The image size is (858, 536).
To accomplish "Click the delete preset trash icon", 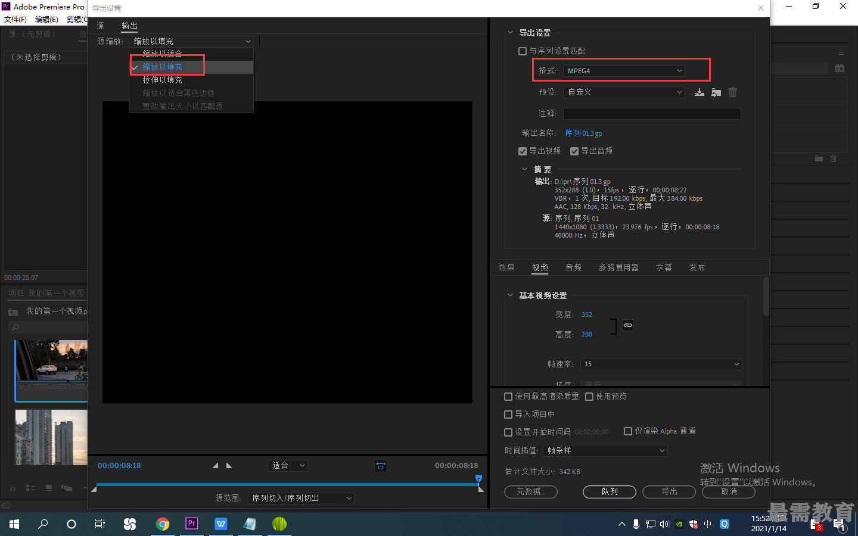I will point(733,92).
